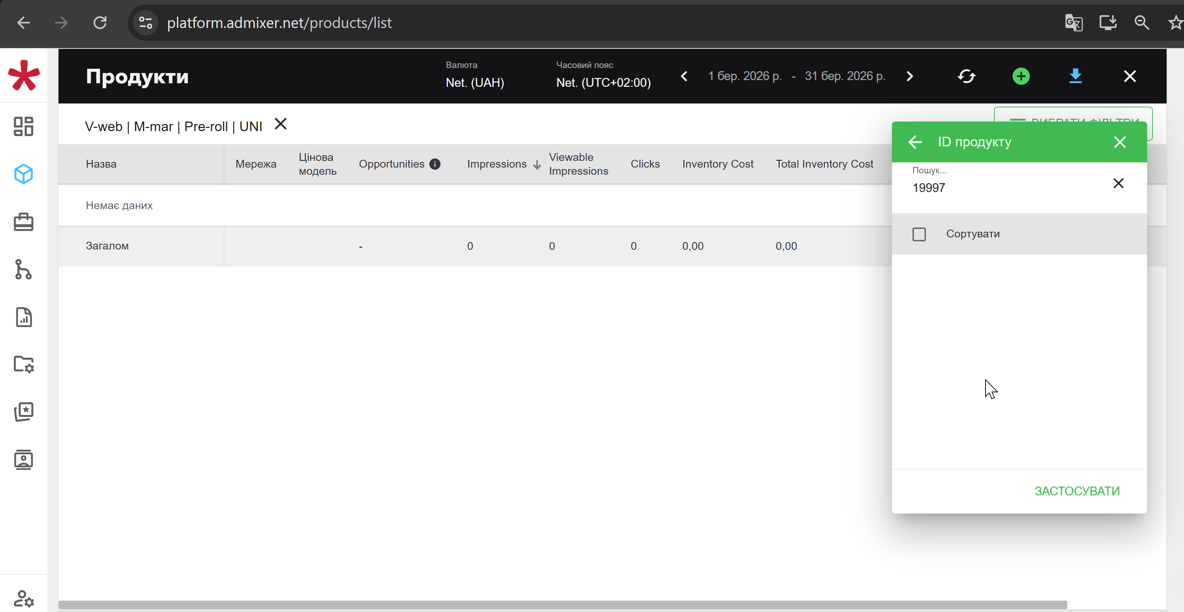Enable the Сортувати checkbox

click(919, 234)
